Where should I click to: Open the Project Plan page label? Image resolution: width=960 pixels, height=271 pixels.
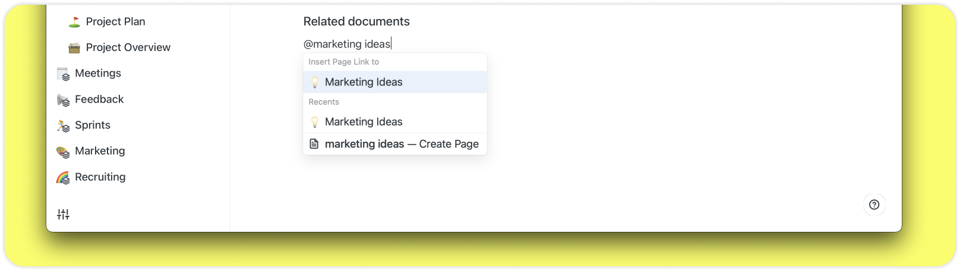[115, 22]
